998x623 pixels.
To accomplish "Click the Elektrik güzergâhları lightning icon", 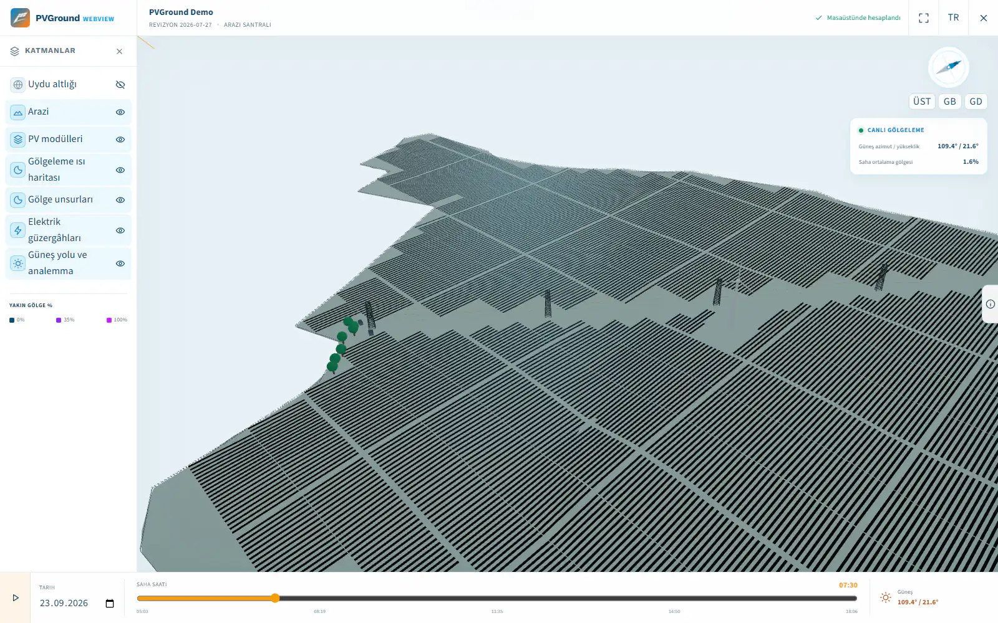I will [18, 231].
